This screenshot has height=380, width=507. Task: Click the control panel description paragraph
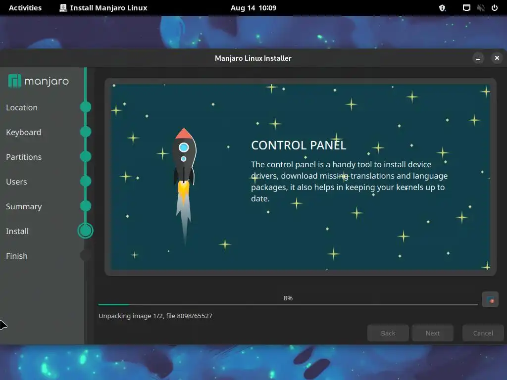click(349, 181)
